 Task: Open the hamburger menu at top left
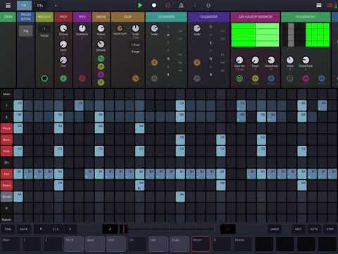point(8,5)
